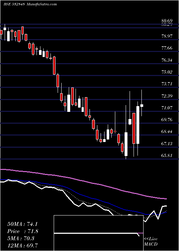Click the 76.34 price level label
The height and width of the screenshot is (251, 179).
coord(167,60)
